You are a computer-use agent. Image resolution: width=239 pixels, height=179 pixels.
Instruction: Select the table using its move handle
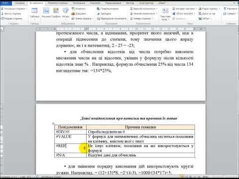pyautogui.click(x=53, y=123)
